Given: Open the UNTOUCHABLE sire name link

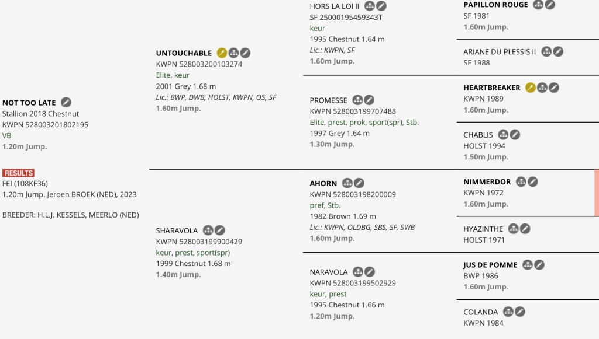Looking at the screenshot, I should coord(184,53).
